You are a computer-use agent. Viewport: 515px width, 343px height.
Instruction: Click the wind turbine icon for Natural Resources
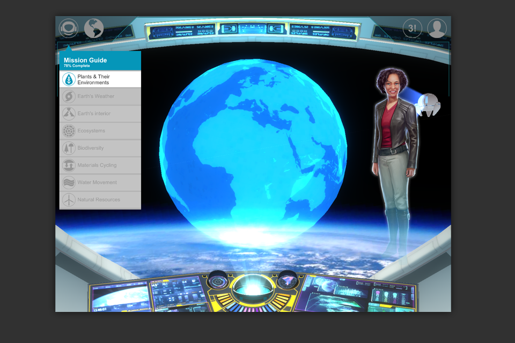[x=69, y=199]
